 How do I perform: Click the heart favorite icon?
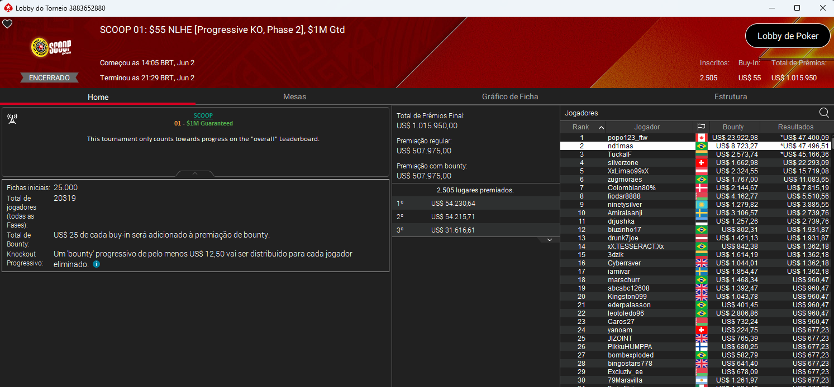click(7, 24)
